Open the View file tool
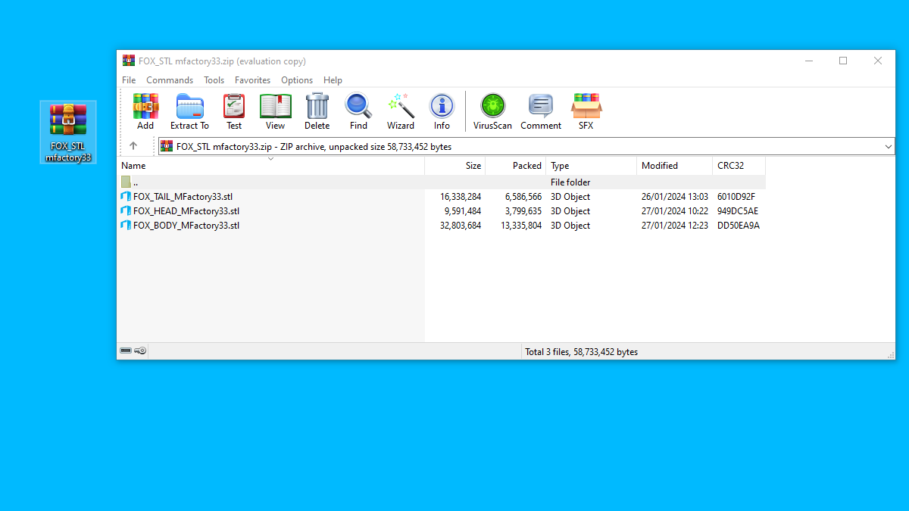Screen dimensions: 909x511 coord(276,111)
